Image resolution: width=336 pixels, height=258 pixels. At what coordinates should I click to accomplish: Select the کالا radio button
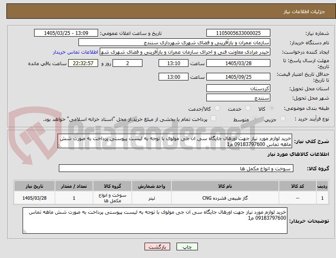pyautogui.click(x=272, y=108)
